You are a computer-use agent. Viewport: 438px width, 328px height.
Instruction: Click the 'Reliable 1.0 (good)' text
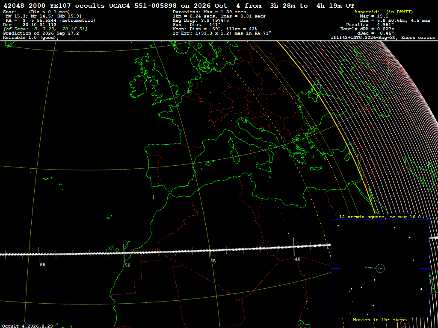coord(31,38)
